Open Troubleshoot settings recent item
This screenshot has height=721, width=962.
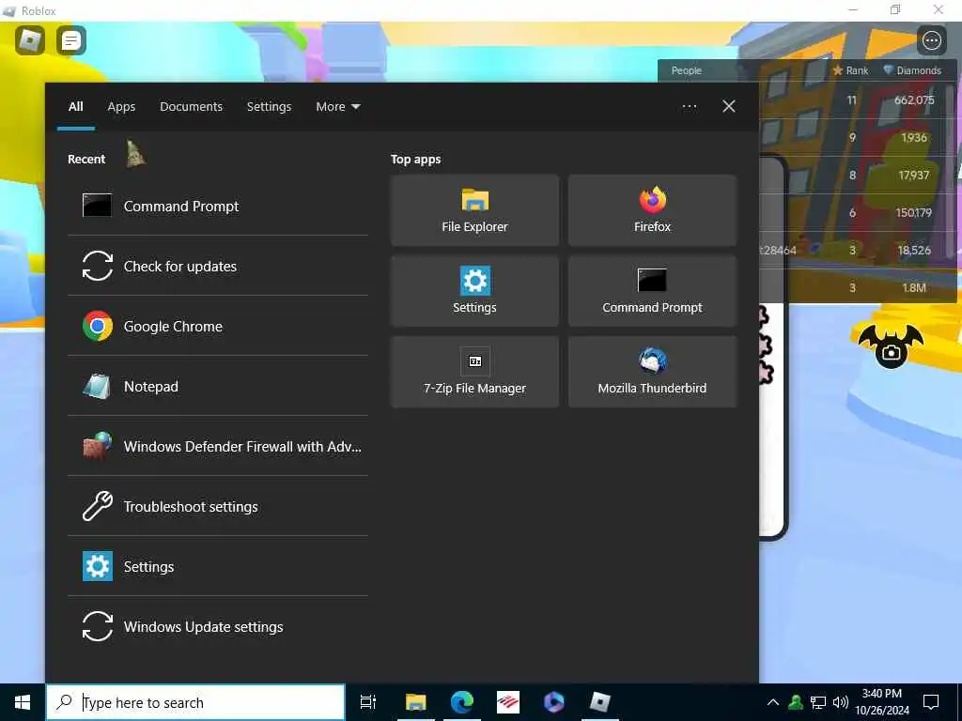218,506
